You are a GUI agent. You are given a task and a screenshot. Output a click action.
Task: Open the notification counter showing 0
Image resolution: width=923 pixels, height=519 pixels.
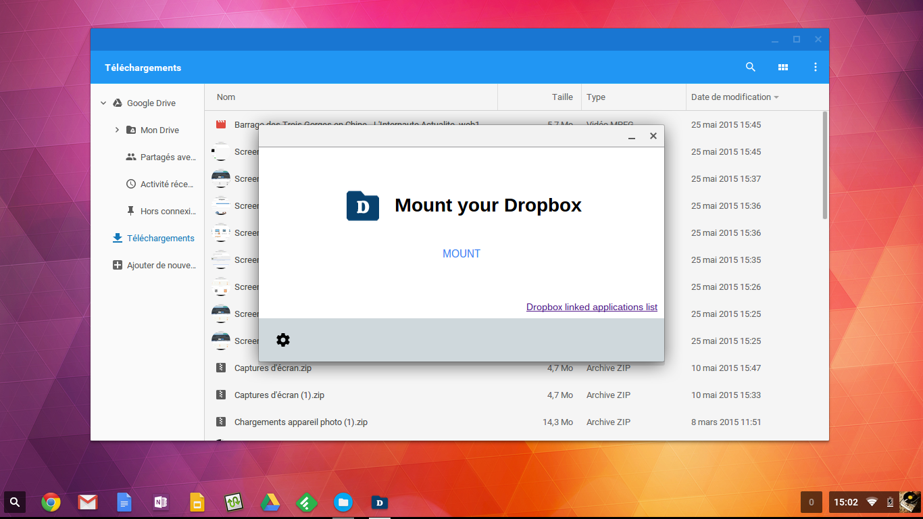pyautogui.click(x=812, y=502)
